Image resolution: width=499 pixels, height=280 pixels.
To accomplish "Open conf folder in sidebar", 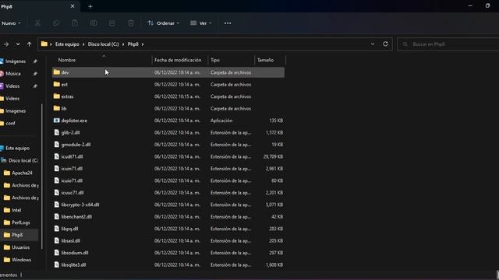I will pos(10,123).
